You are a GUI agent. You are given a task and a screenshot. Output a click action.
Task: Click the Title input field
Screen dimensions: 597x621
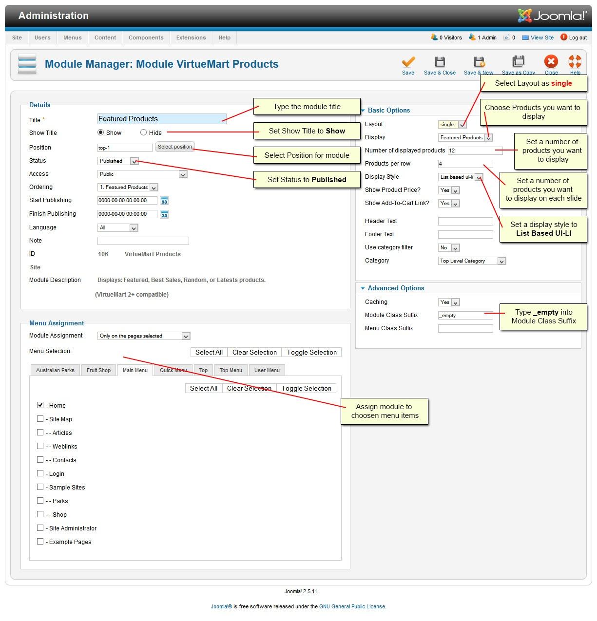[x=162, y=118]
